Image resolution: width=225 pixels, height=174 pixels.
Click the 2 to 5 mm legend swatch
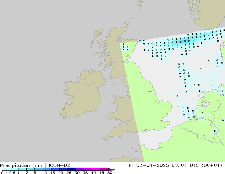[x=31, y=169]
